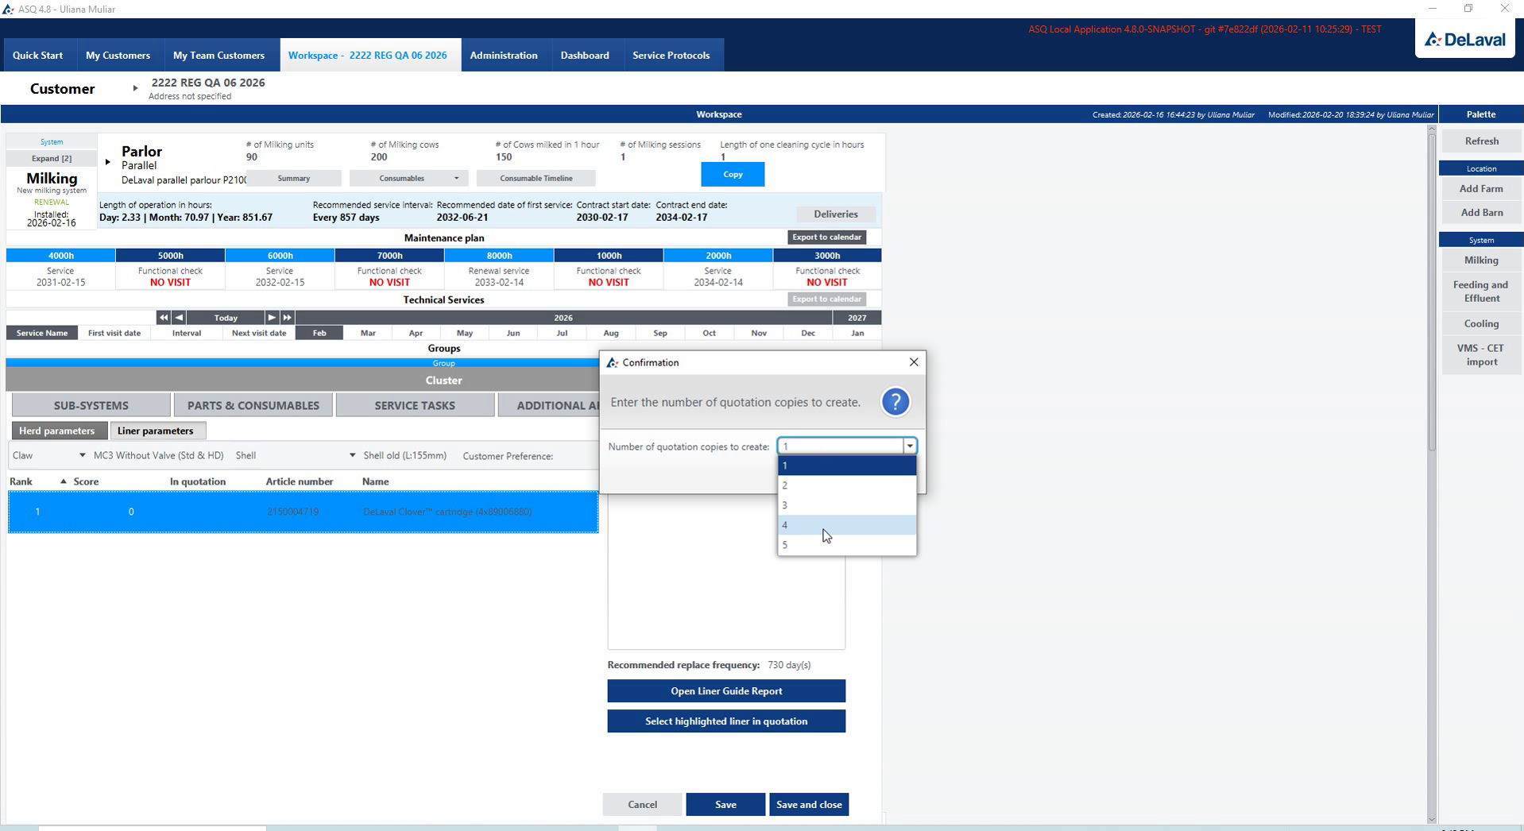Switch to Quick Start tab

click(37, 56)
